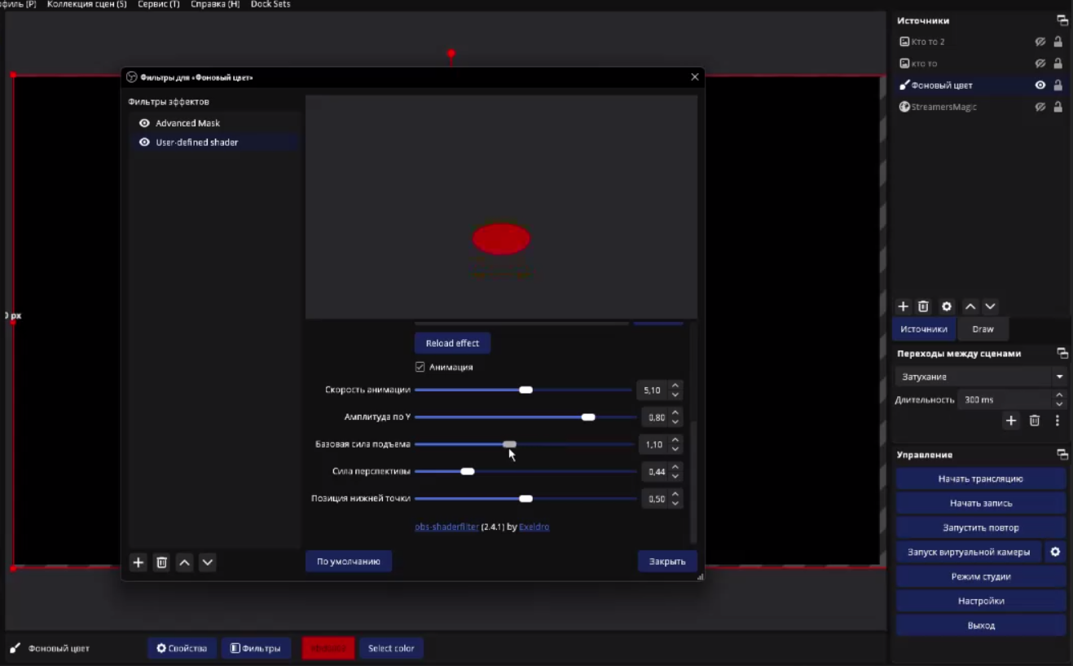Screen dimensions: 1073x666
Task: Open source properties gear in Источники panel
Action: coord(947,307)
